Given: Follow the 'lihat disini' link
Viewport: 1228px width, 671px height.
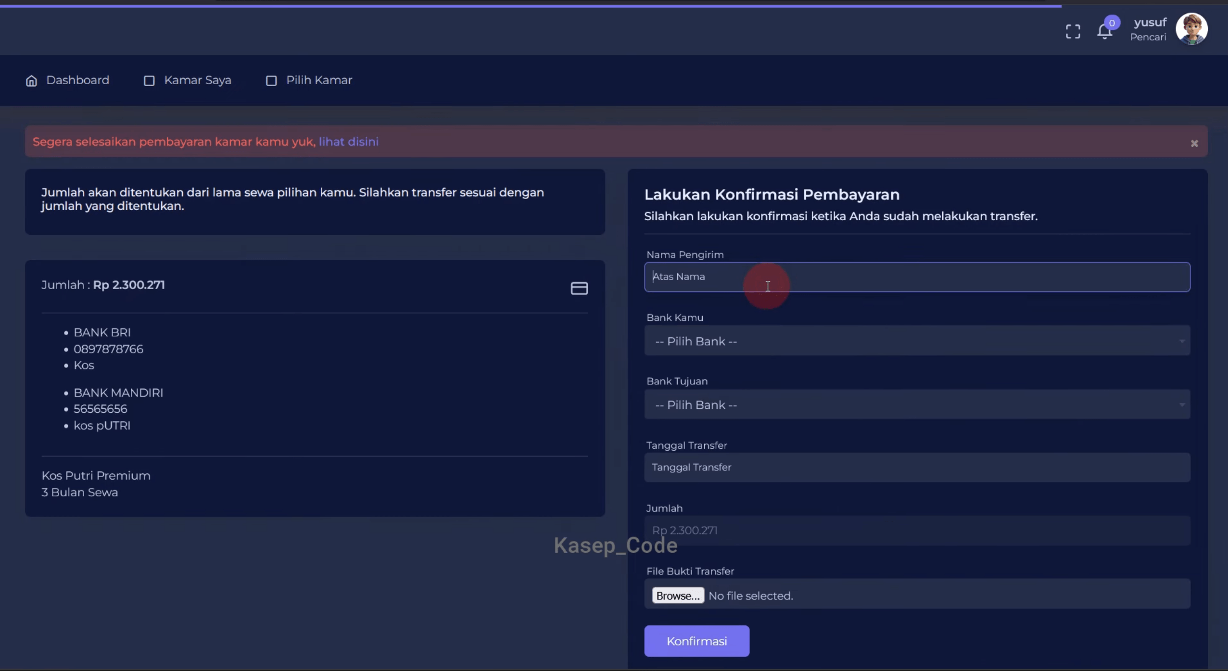Looking at the screenshot, I should 349,141.
